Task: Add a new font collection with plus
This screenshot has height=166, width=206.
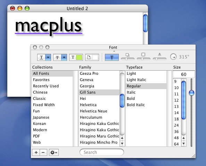Action: (36, 152)
